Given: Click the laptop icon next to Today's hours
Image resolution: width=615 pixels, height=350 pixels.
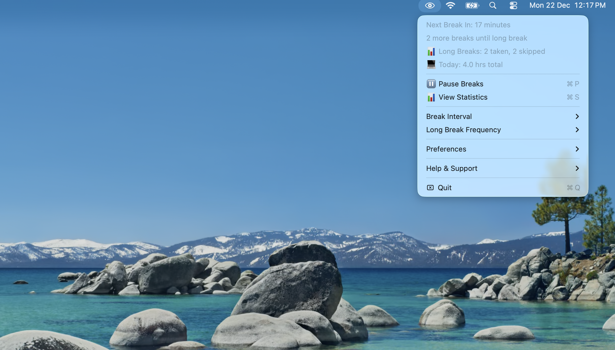Looking at the screenshot, I should pyautogui.click(x=431, y=64).
